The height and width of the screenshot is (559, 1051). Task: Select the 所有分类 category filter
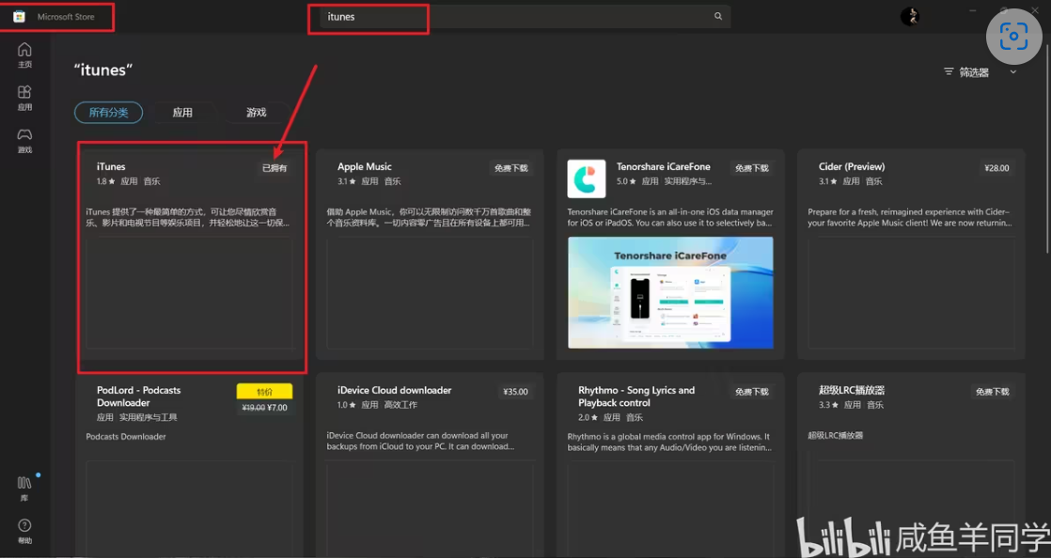coord(108,113)
